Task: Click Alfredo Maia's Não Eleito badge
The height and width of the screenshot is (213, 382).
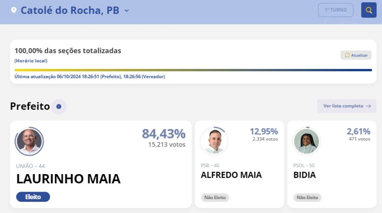Action: (215, 198)
